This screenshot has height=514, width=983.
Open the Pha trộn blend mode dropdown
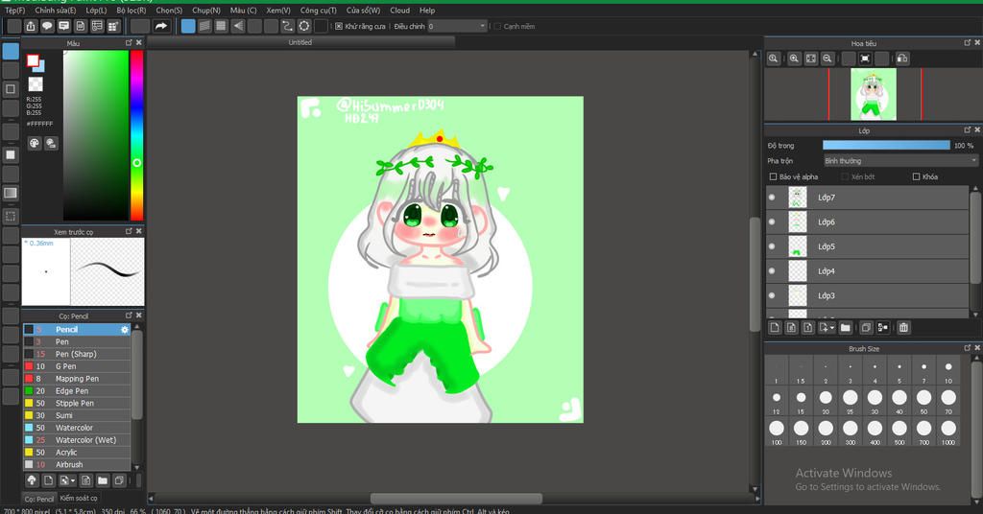coord(900,161)
